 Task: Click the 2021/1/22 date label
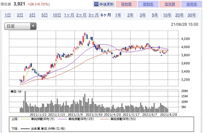pyautogui.click(x=38, y=115)
